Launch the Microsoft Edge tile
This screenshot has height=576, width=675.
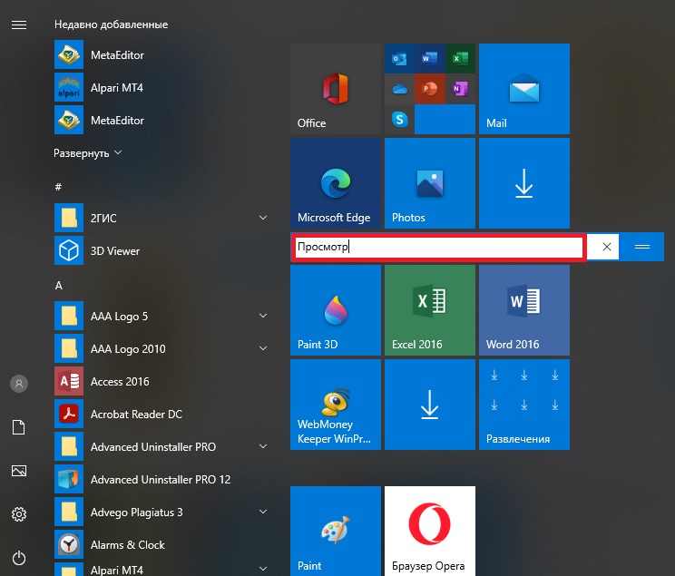click(x=336, y=183)
